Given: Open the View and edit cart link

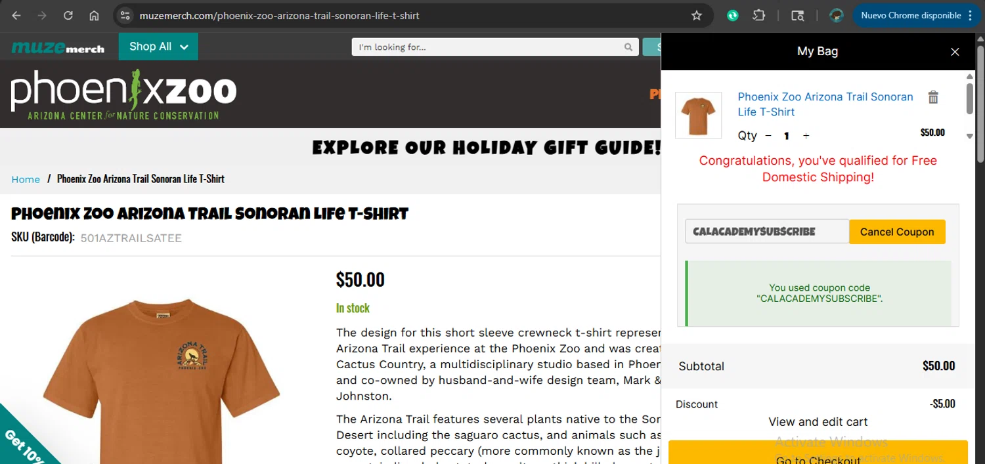Looking at the screenshot, I should tap(818, 422).
